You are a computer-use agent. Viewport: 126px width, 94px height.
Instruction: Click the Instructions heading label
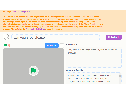[x=71, y=44]
